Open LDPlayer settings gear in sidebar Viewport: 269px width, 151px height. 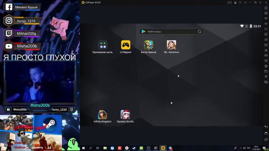point(266,8)
